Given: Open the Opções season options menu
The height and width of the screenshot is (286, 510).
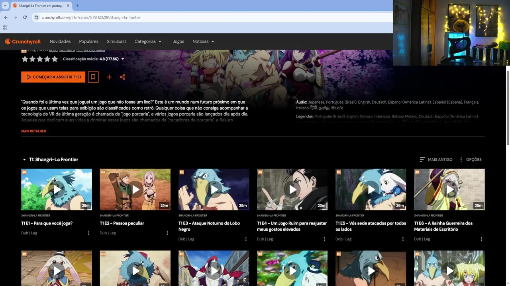Looking at the screenshot, I should tap(470, 160).
